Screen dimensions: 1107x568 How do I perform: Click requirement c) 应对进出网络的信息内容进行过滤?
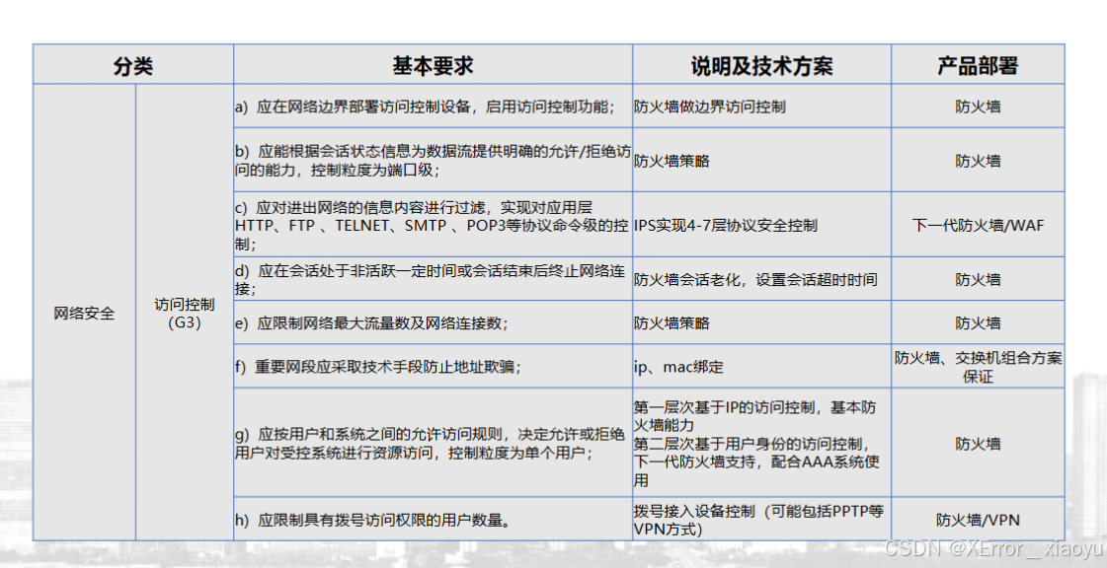[433, 225]
